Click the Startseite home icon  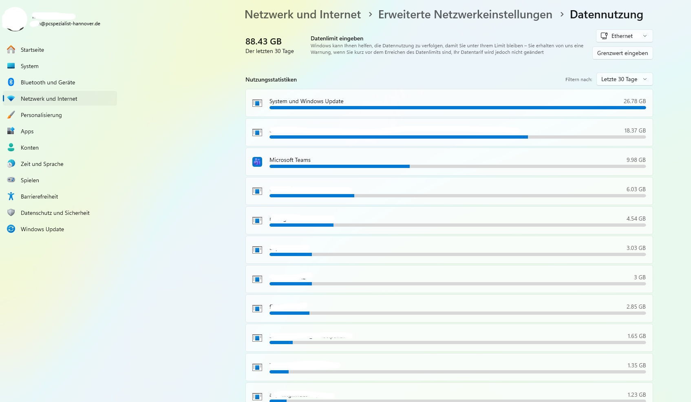click(11, 50)
